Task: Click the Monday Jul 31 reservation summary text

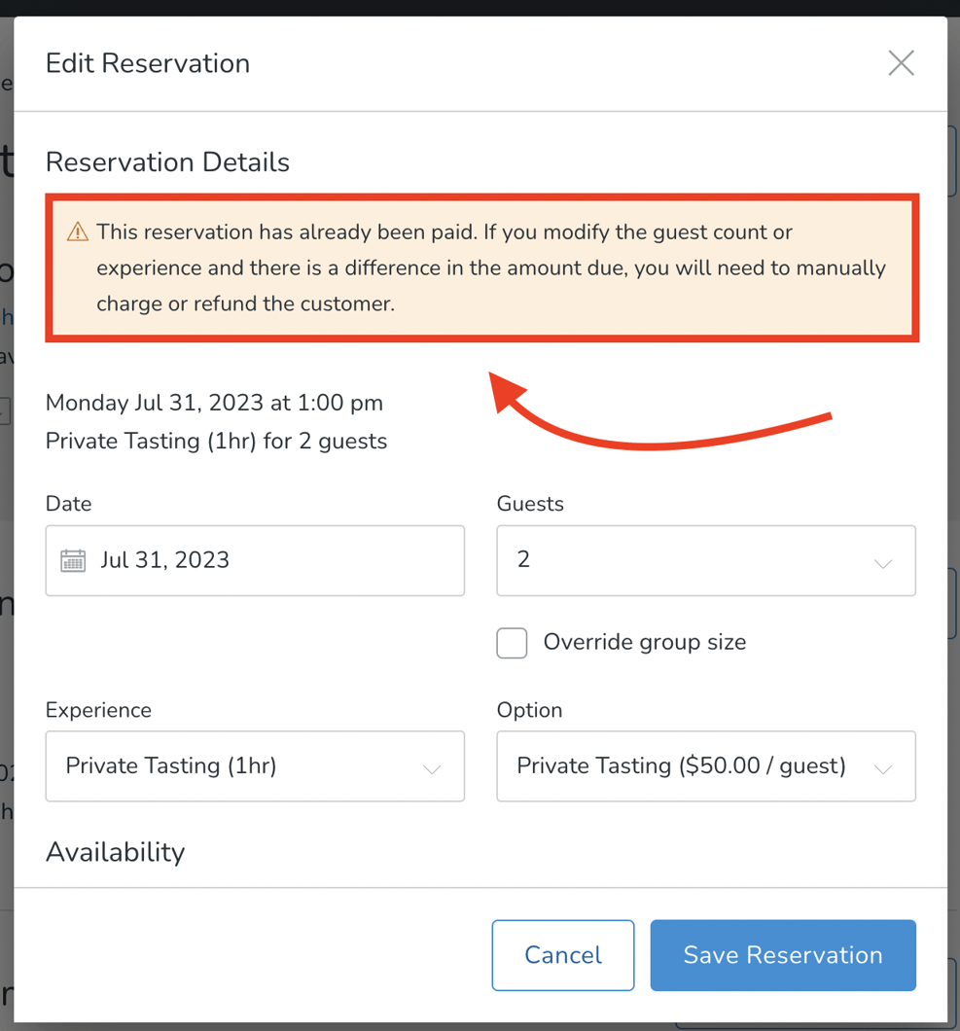Action: point(214,402)
